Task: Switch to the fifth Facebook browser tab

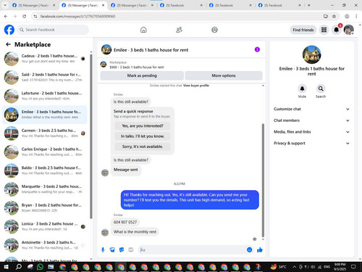Action: coord(230,5)
